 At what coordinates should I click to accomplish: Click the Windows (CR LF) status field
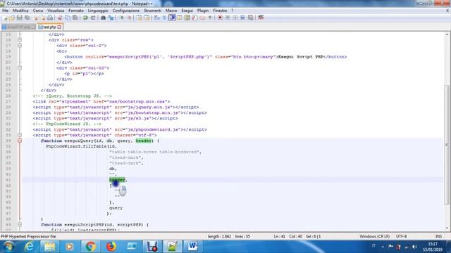tap(374, 236)
